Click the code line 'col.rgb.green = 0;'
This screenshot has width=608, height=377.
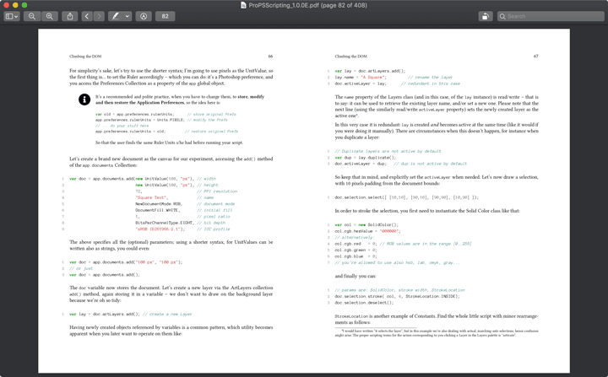(x=356, y=250)
